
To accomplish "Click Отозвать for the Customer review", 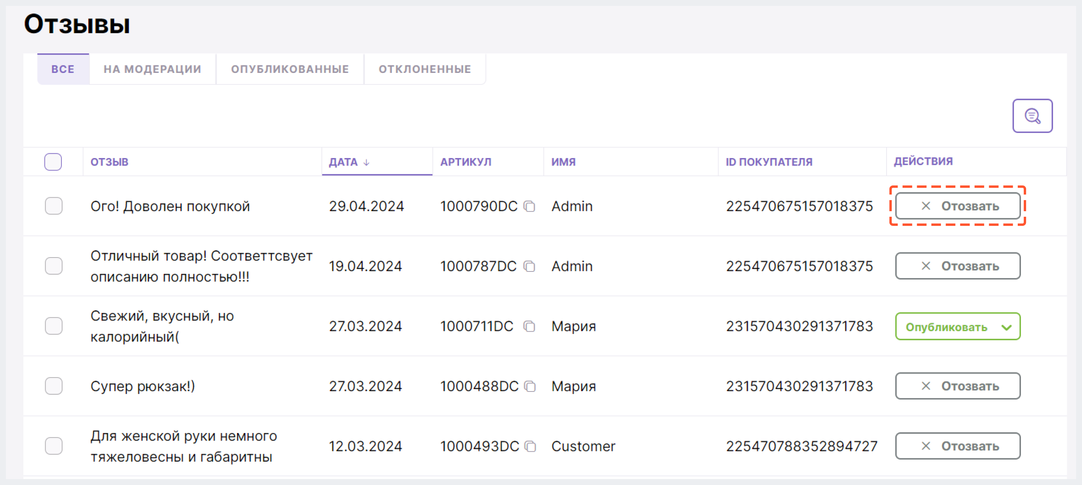I will coord(958,447).
